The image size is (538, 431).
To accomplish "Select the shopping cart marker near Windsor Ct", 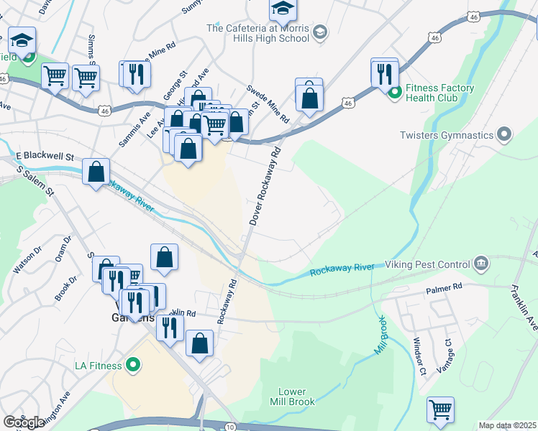I will tap(440, 410).
